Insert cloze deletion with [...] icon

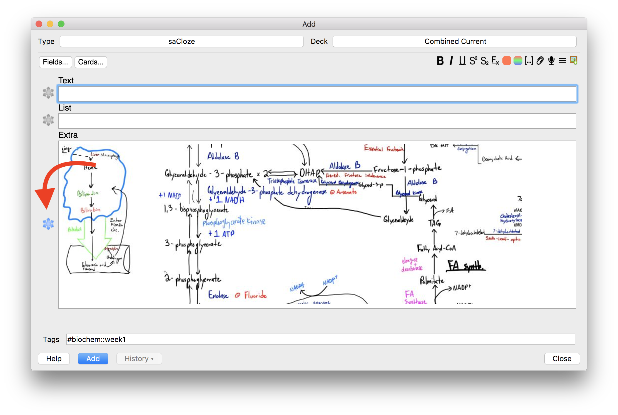[x=529, y=61]
